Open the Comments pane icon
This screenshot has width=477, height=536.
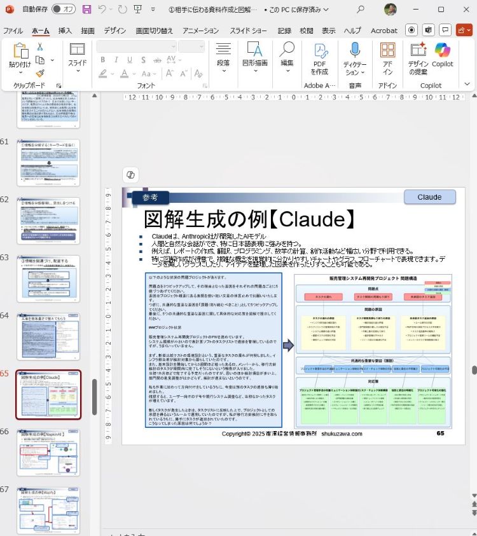coord(445,30)
